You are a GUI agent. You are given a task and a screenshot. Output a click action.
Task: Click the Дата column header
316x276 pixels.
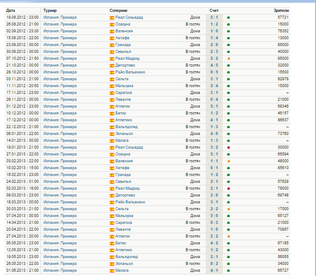tap(11, 11)
